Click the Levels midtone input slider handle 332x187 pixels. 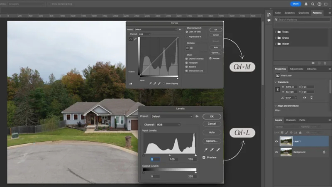pos(170,155)
